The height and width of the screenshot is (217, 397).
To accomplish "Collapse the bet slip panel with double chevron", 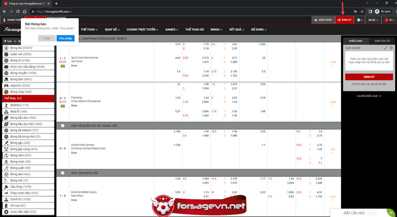I will [x=392, y=48].
